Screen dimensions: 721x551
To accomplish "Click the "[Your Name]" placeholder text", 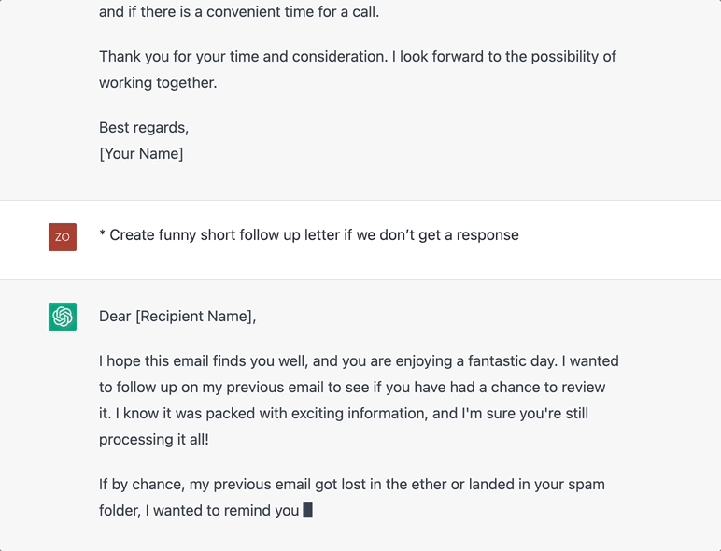I will [x=141, y=153].
